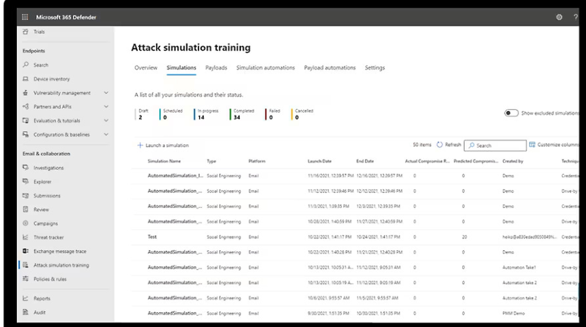Click the Automation Take1 creator cell
This screenshot has height=327, width=586.
[x=519, y=267]
